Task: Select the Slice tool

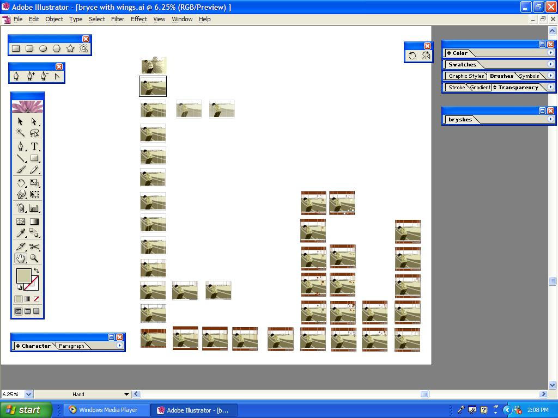Action: point(20,247)
